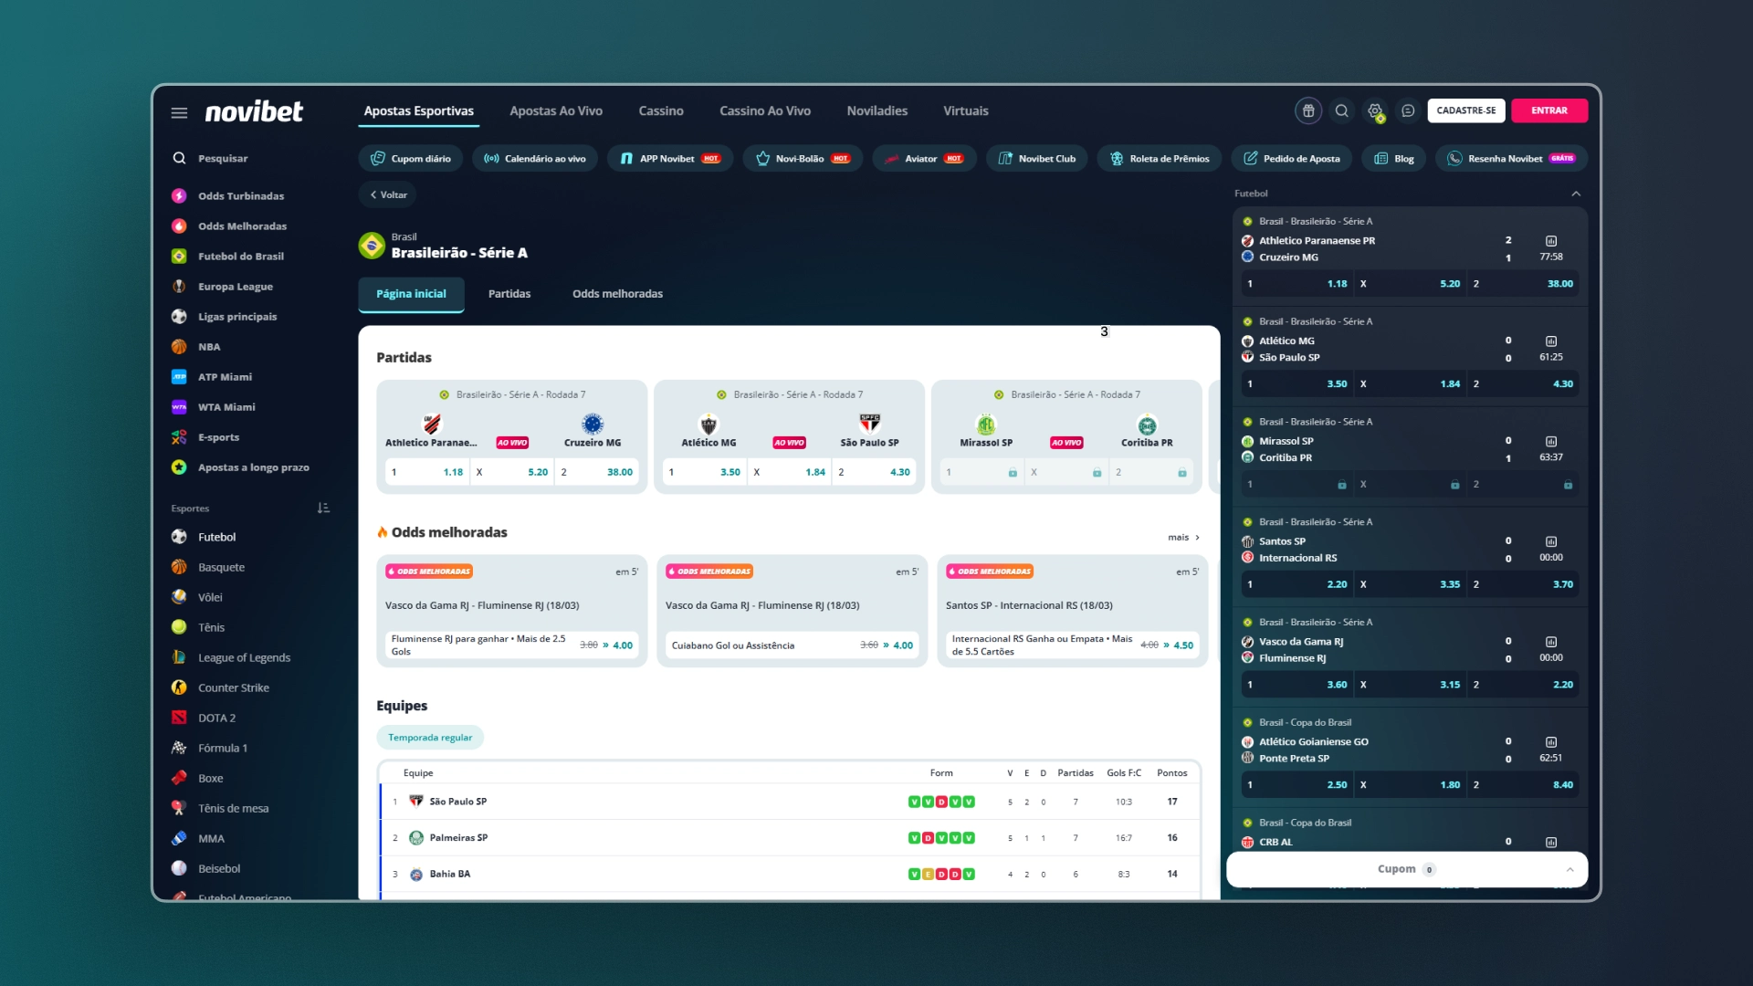1753x986 pixels.
Task: Click the ENTRAR login button
Action: pos(1549,110)
